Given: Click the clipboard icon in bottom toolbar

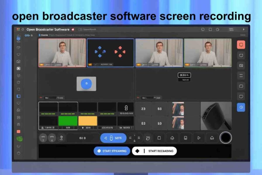Looking at the screenshot, I should point(159,138).
